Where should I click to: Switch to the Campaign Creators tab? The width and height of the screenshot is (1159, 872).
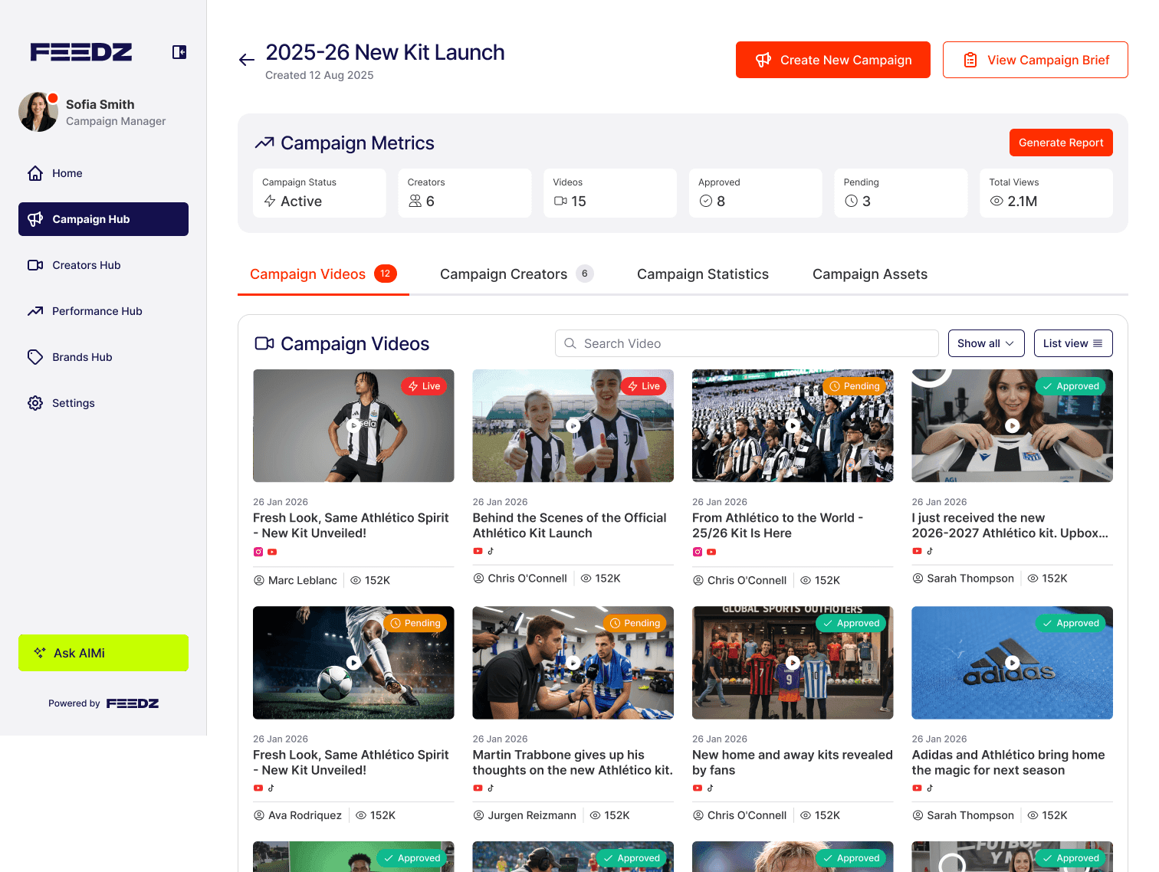503,274
